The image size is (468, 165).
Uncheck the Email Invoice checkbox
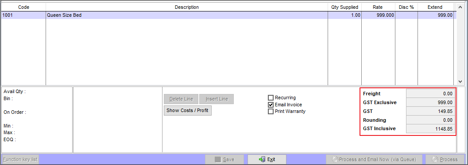271,105
